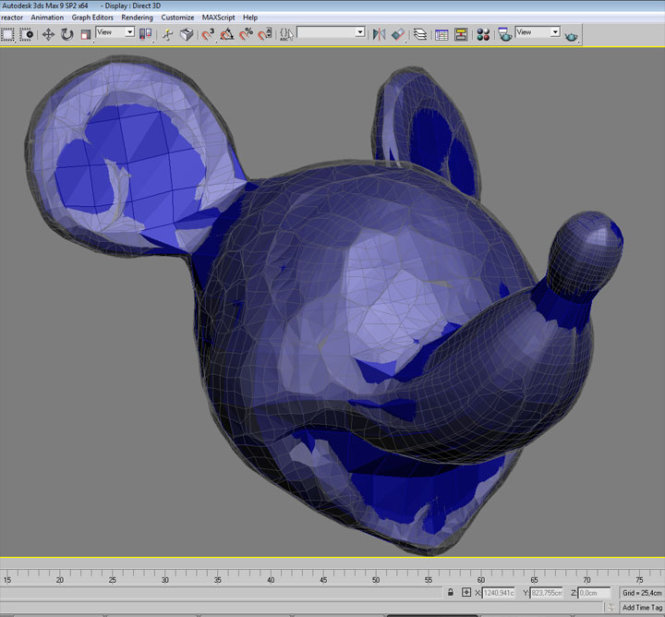The height and width of the screenshot is (617, 665).
Task: Click the Mirror tool icon
Action: coord(379,34)
